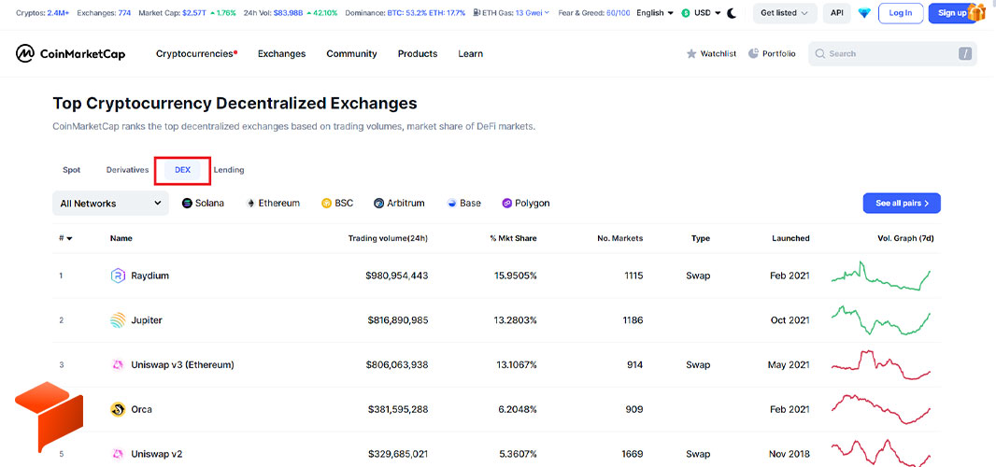Open the Jupiter exchange link
The width and height of the screenshot is (996, 467).
146,320
